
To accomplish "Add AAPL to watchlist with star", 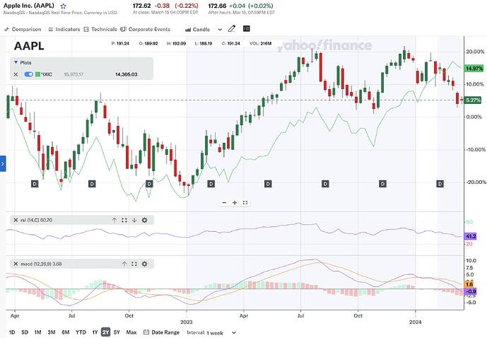I will [64, 6].
